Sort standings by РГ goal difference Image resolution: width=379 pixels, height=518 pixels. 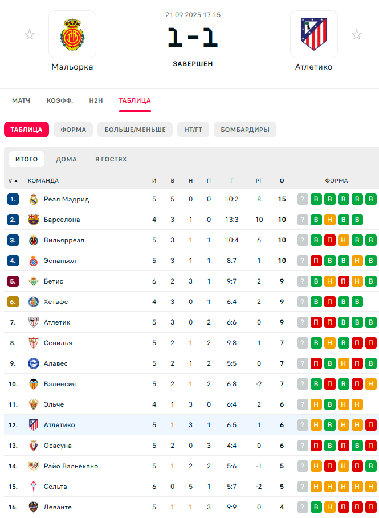point(259,181)
